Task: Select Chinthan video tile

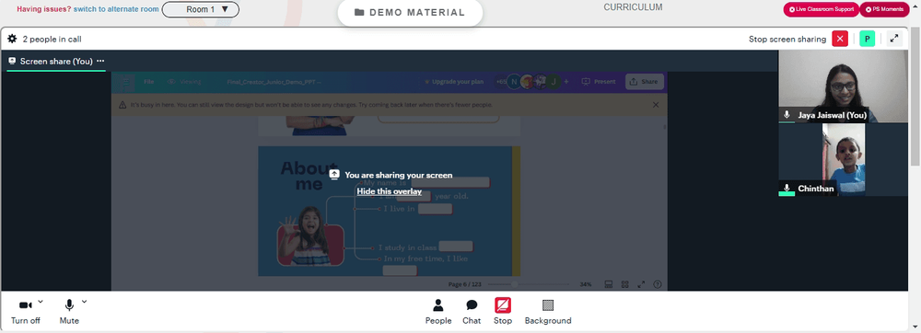Action: coord(843,159)
